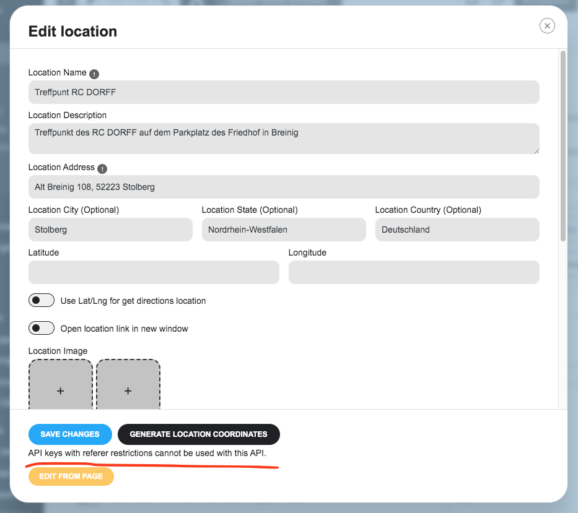Click the Location City field with Stolberg
The height and width of the screenshot is (513, 578).
pyautogui.click(x=110, y=230)
